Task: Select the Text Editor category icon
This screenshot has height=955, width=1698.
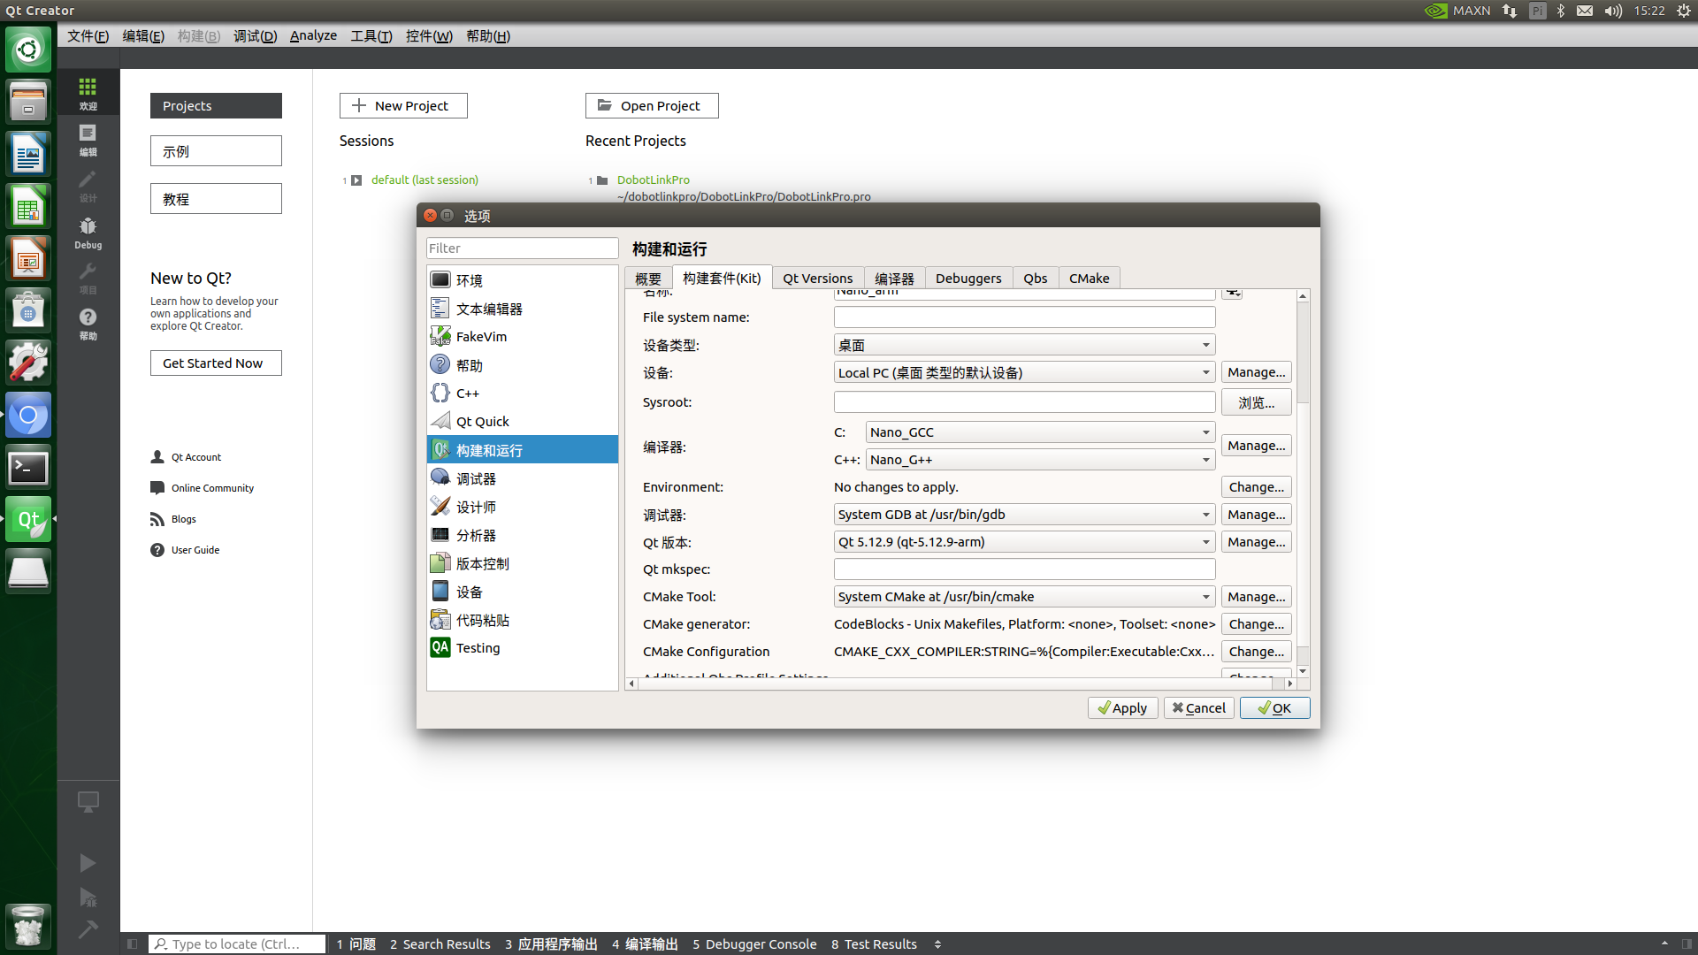Action: pyautogui.click(x=440, y=309)
